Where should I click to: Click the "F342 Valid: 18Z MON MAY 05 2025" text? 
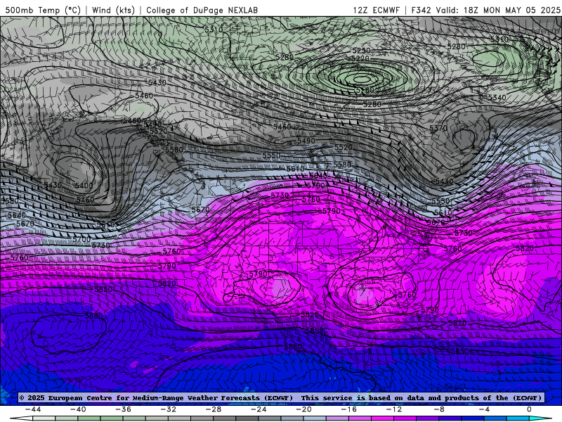[485, 10]
